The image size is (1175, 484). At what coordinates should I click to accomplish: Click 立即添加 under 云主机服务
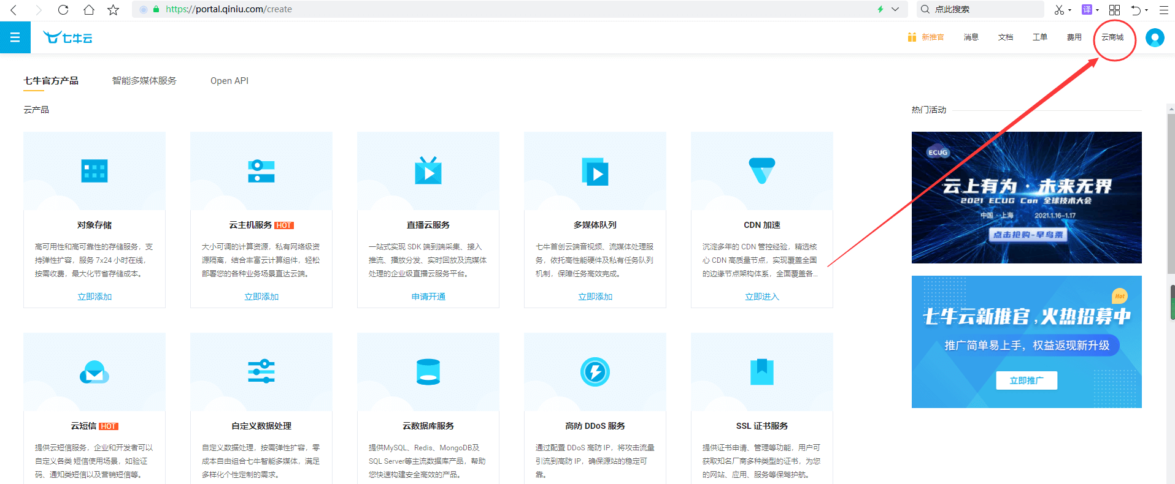(x=261, y=297)
